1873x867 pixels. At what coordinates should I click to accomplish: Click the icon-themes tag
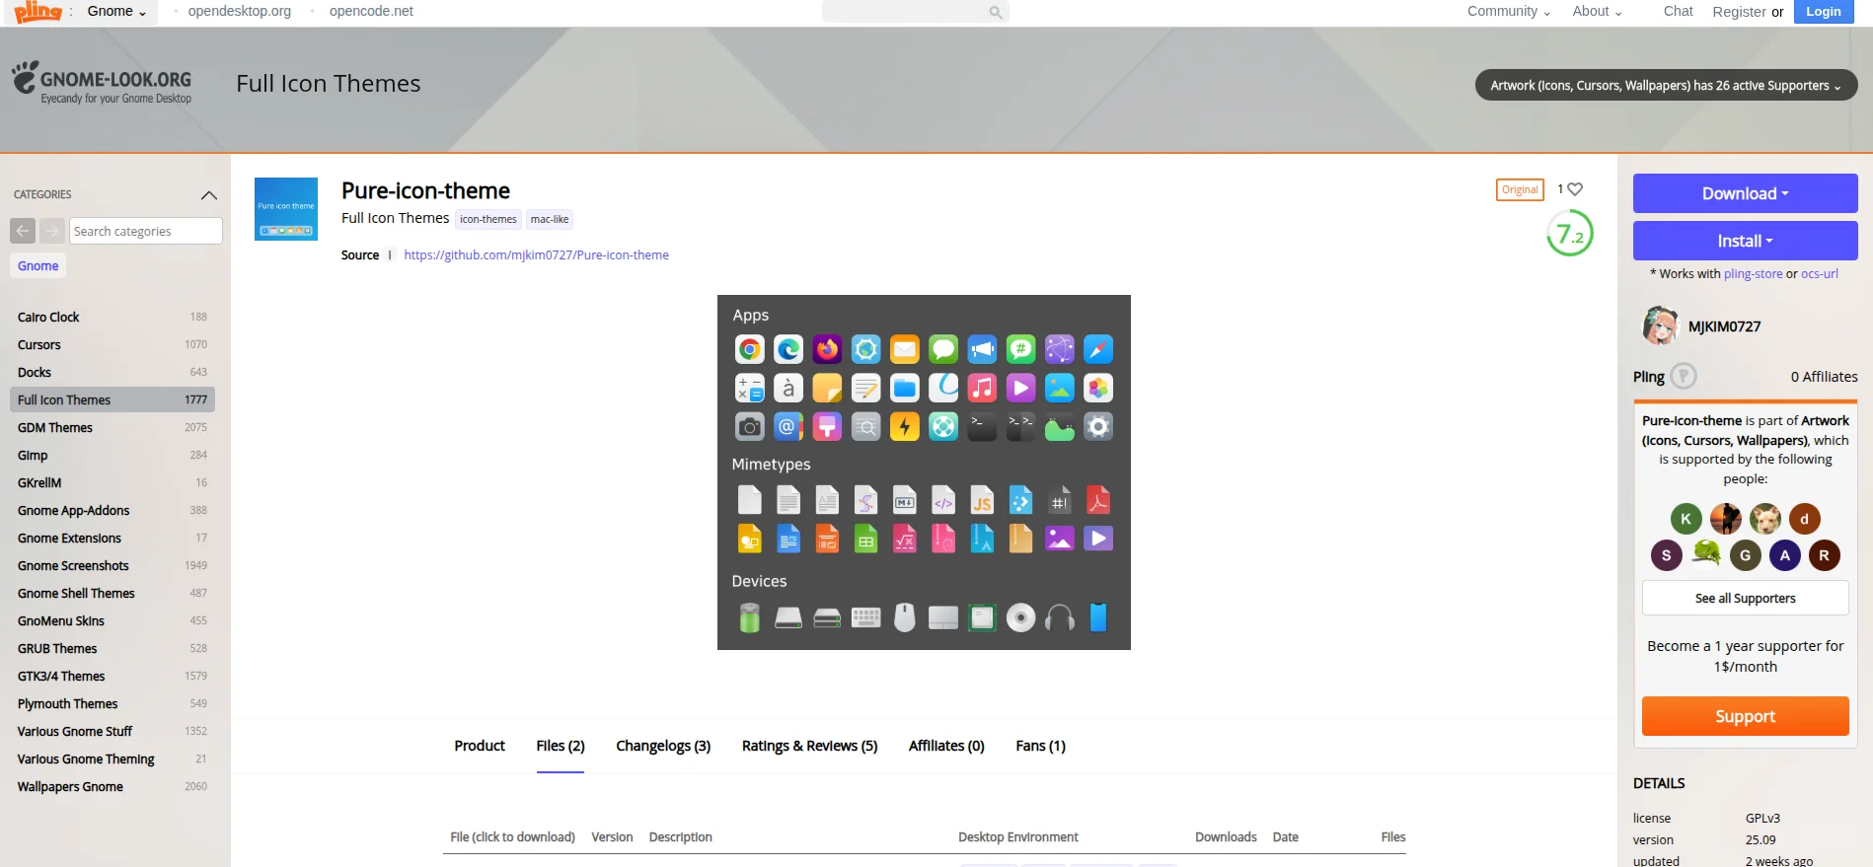(x=487, y=220)
